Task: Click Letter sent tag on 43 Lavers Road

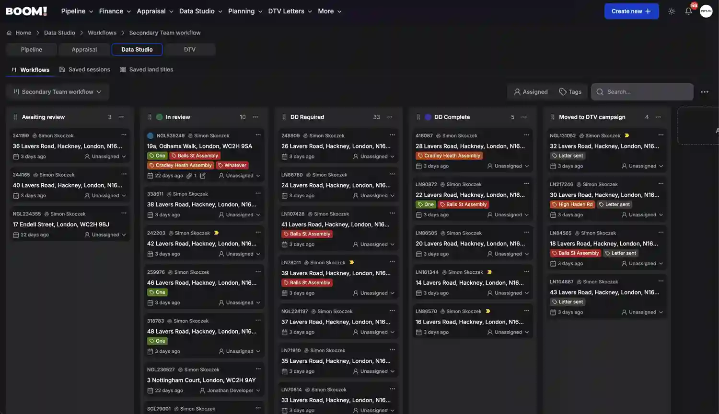Action: click(568, 302)
